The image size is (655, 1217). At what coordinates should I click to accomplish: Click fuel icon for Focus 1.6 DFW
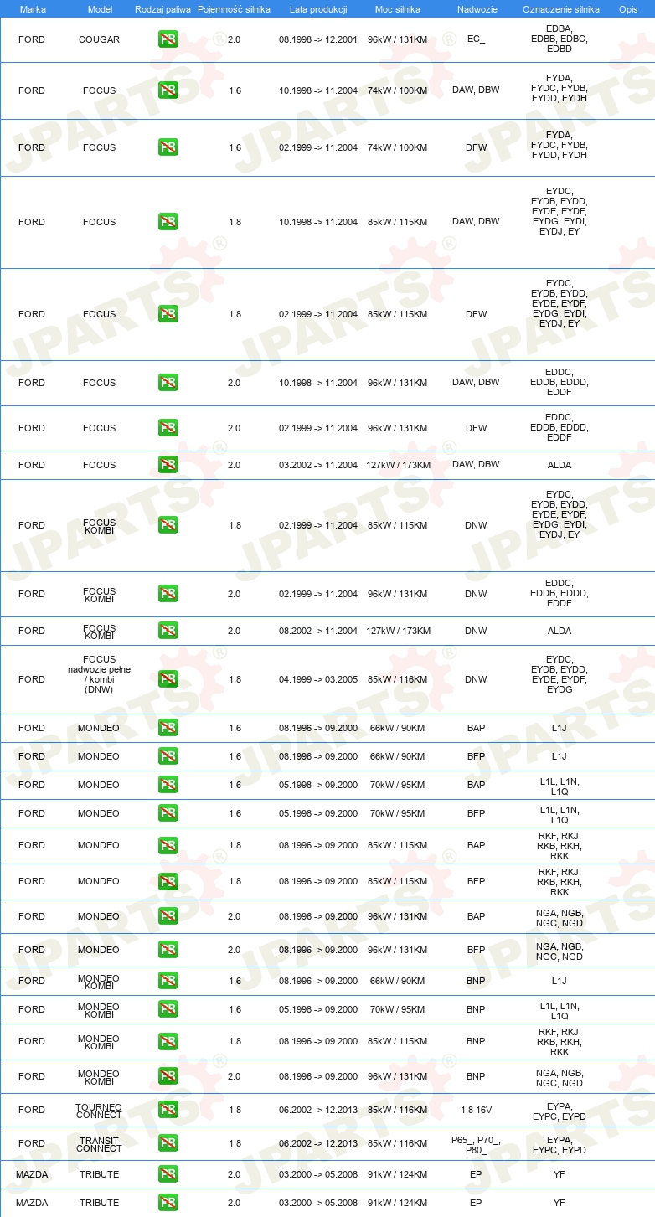click(x=168, y=147)
